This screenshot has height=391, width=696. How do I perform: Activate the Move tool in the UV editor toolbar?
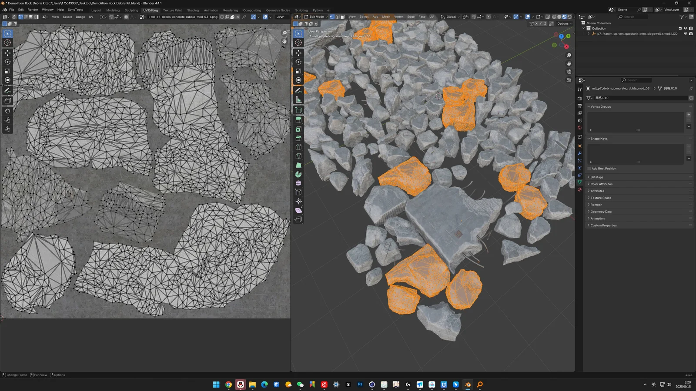(7, 53)
